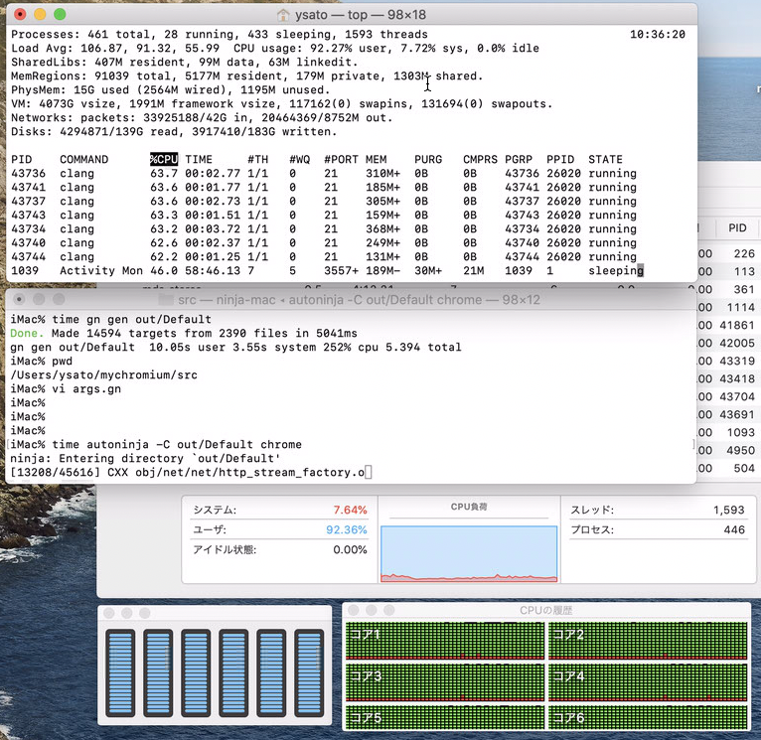Click the last CPU meter bar
Screen dimensions: 761x740
coord(309,672)
